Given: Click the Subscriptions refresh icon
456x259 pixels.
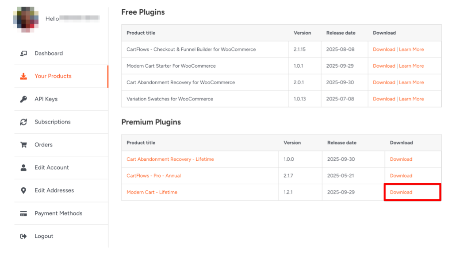Looking at the screenshot, I should pyautogui.click(x=23, y=122).
